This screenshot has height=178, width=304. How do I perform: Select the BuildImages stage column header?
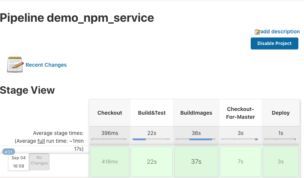pos(196,113)
